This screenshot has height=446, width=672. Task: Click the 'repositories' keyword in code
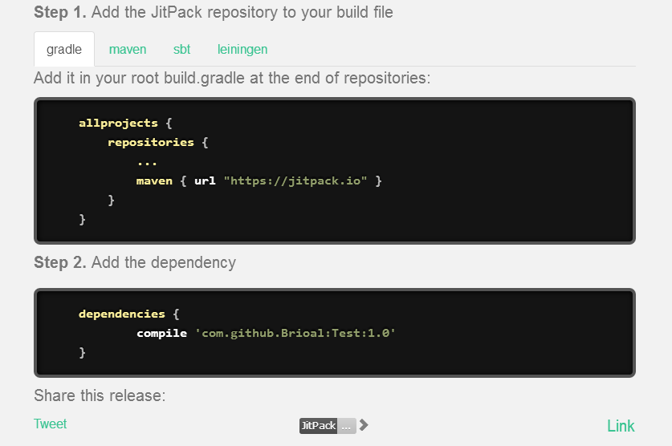(x=151, y=143)
